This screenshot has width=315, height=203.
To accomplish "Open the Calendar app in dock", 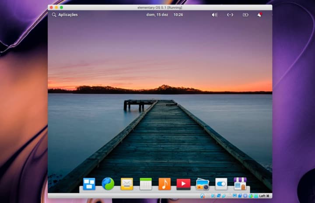I will pos(146,184).
